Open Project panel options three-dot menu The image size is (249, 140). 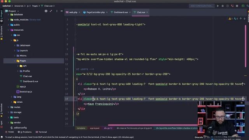(57, 11)
